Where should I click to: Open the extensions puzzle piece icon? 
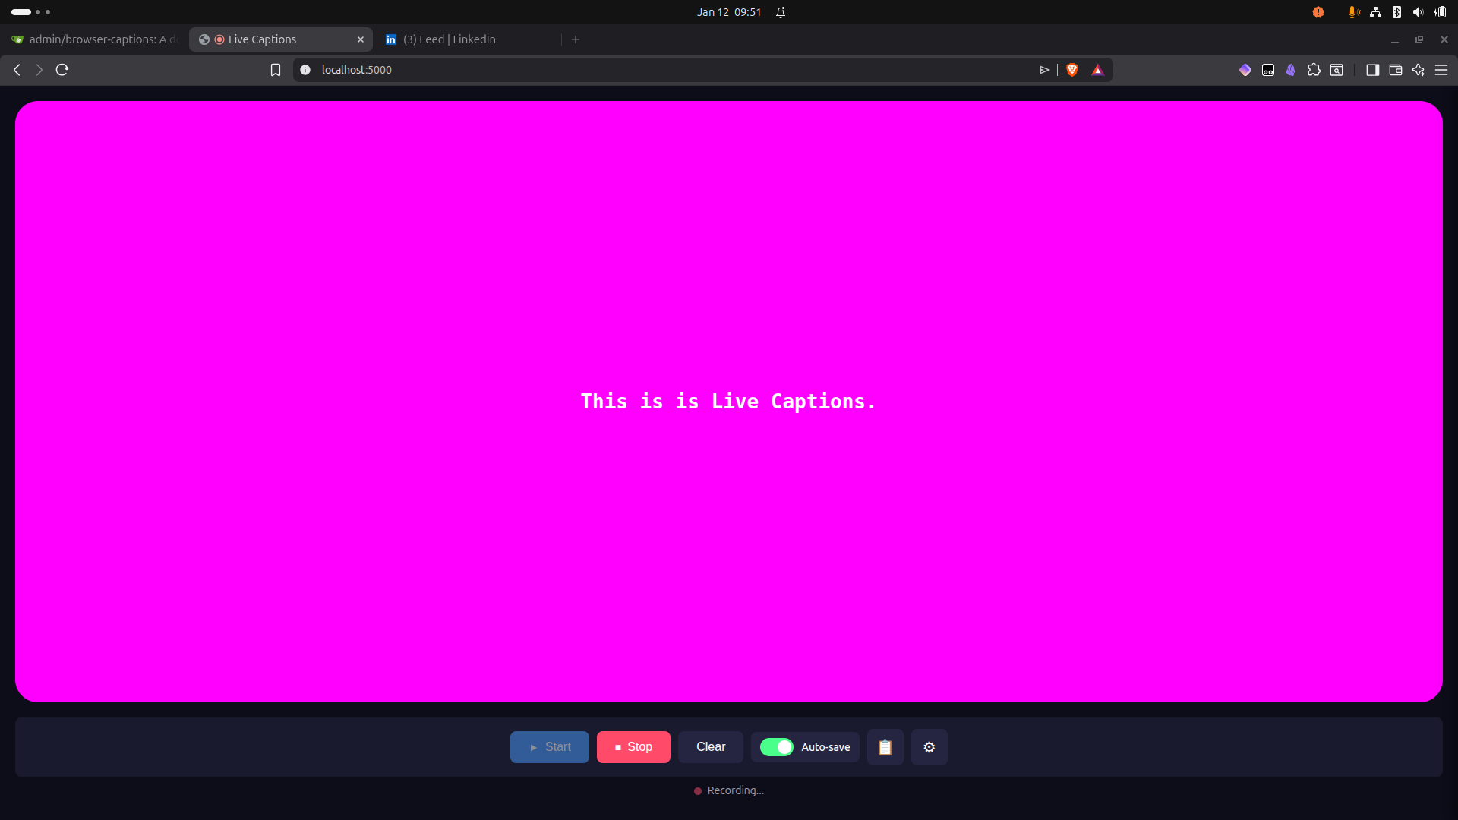[1314, 70]
